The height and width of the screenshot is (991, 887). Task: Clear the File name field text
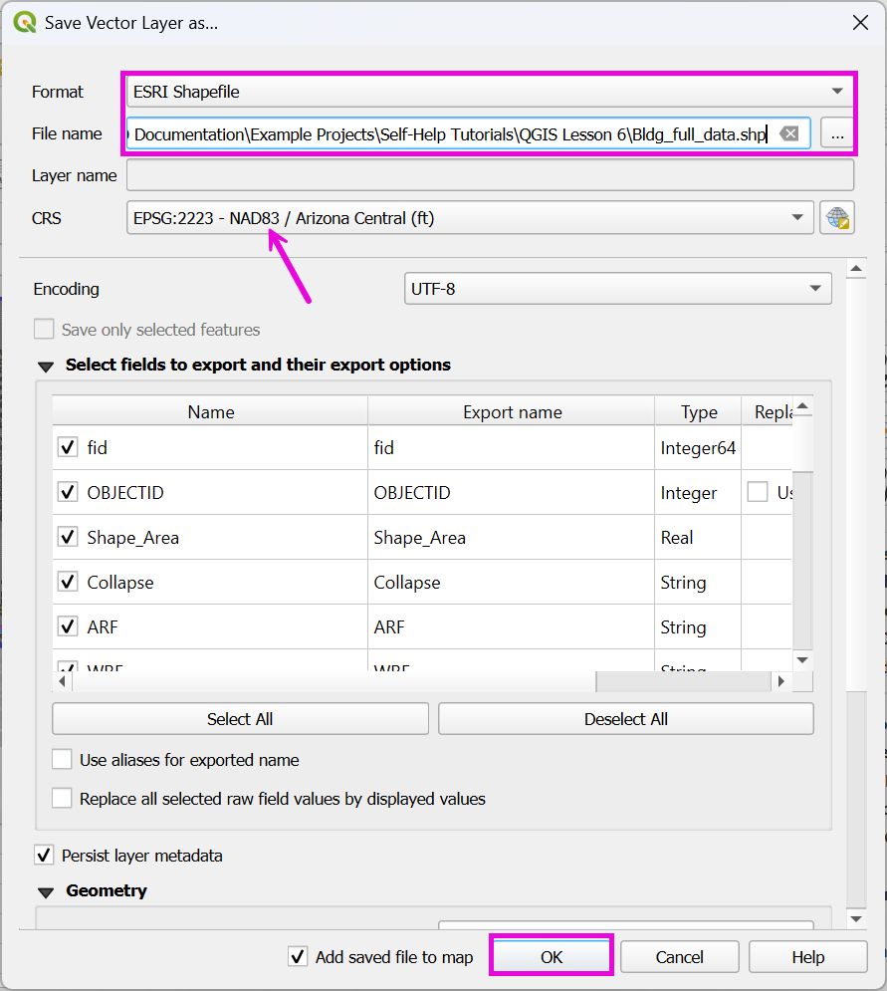[x=788, y=133]
